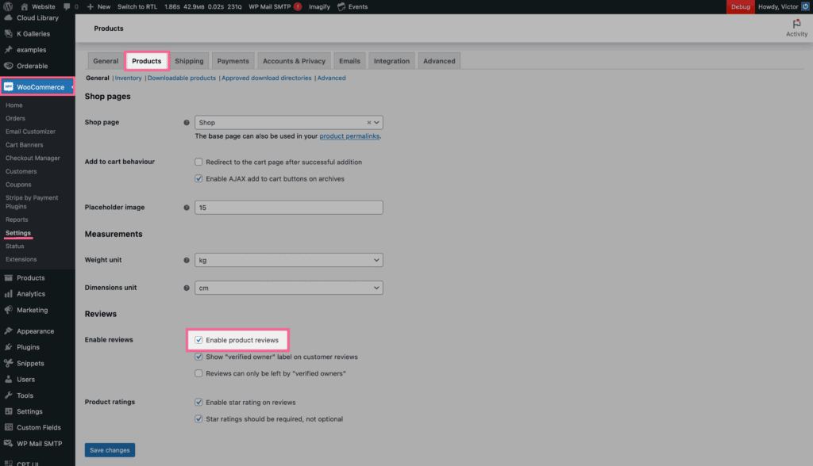
Task: Open the Dimensions unit cm dropdown
Action: pyautogui.click(x=289, y=288)
